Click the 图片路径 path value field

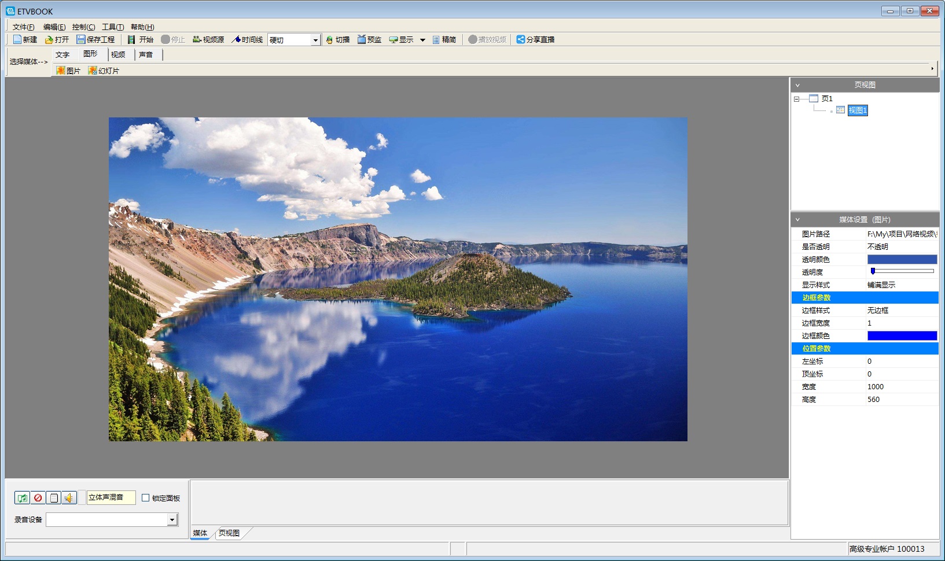(902, 234)
